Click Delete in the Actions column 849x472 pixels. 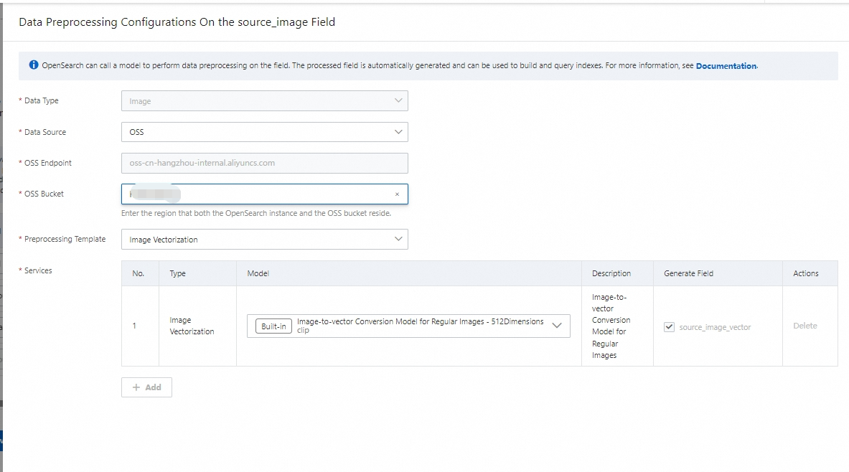click(805, 326)
